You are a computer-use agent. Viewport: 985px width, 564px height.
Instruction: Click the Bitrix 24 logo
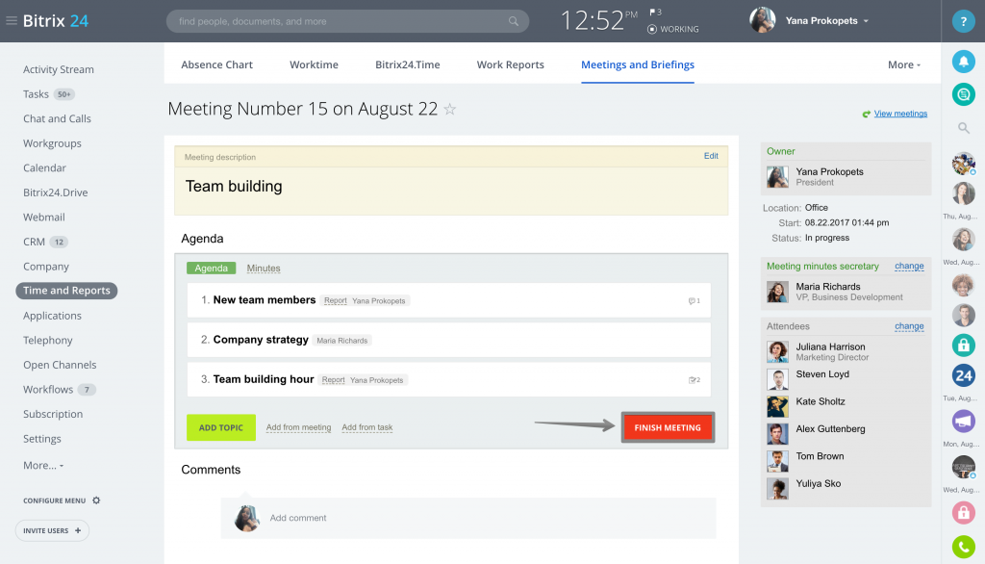(55, 21)
